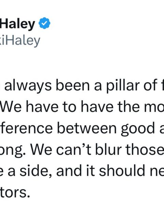Click the word "good" in the tweet
The image size is (164, 221).
point(139,129)
